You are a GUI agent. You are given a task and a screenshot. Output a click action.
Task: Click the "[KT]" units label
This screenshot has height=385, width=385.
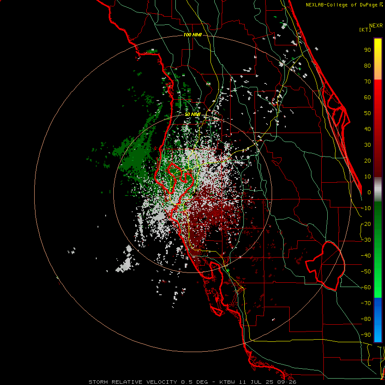365,30
